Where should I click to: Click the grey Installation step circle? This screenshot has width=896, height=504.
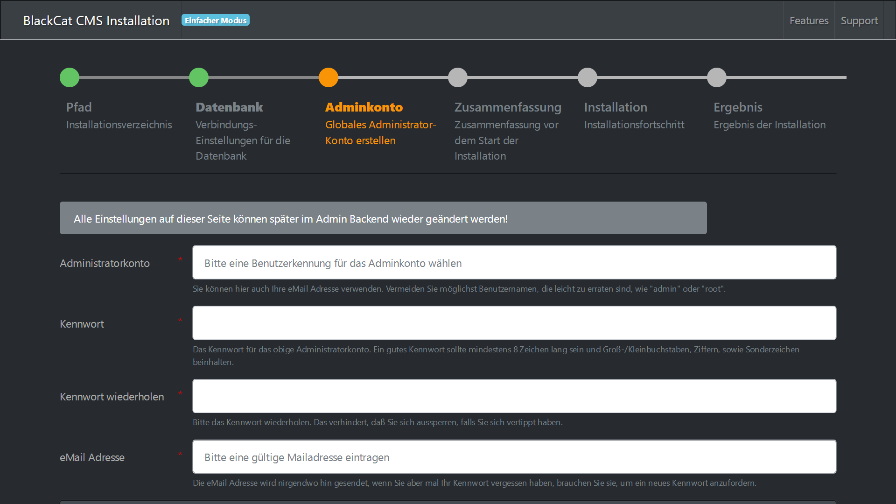tap(588, 77)
